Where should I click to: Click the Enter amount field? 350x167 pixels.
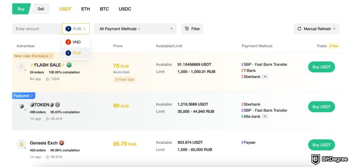(x=37, y=29)
